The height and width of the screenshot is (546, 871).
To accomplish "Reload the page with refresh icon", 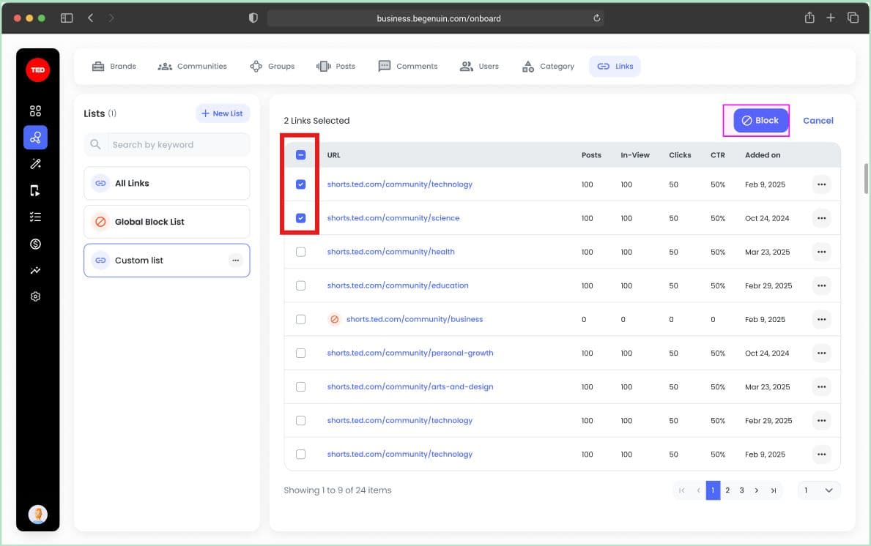I will 596,18.
